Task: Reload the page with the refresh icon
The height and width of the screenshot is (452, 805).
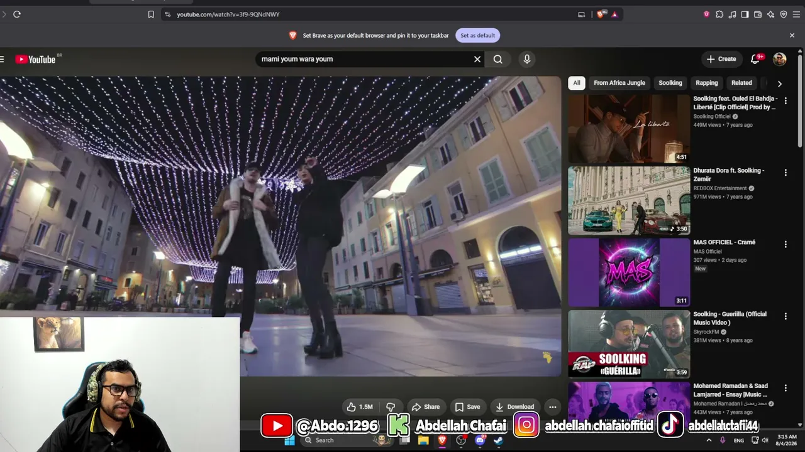Action: click(x=17, y=14)
